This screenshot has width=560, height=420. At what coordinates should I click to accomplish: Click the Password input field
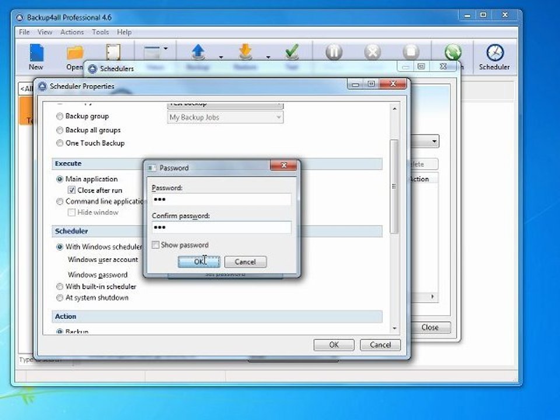click(222, 199)
